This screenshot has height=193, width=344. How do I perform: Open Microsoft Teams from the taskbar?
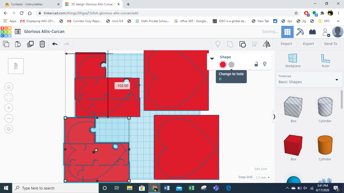pyautogui.click(x=216, y=188)
